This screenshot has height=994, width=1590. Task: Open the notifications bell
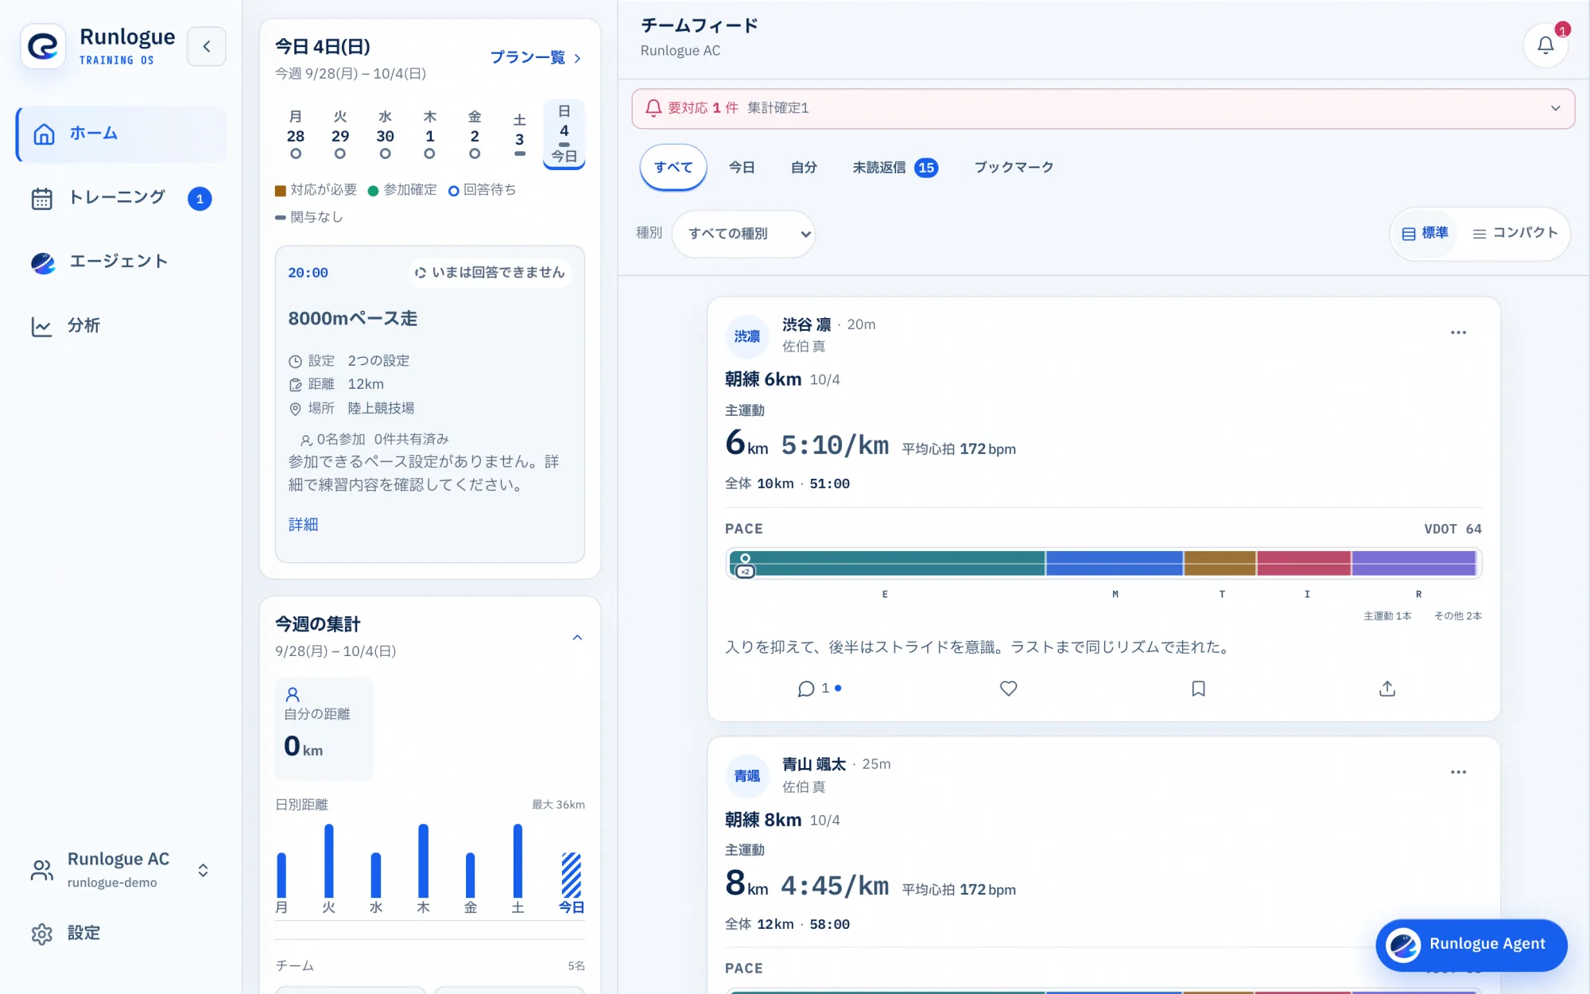coord(1545,45)
